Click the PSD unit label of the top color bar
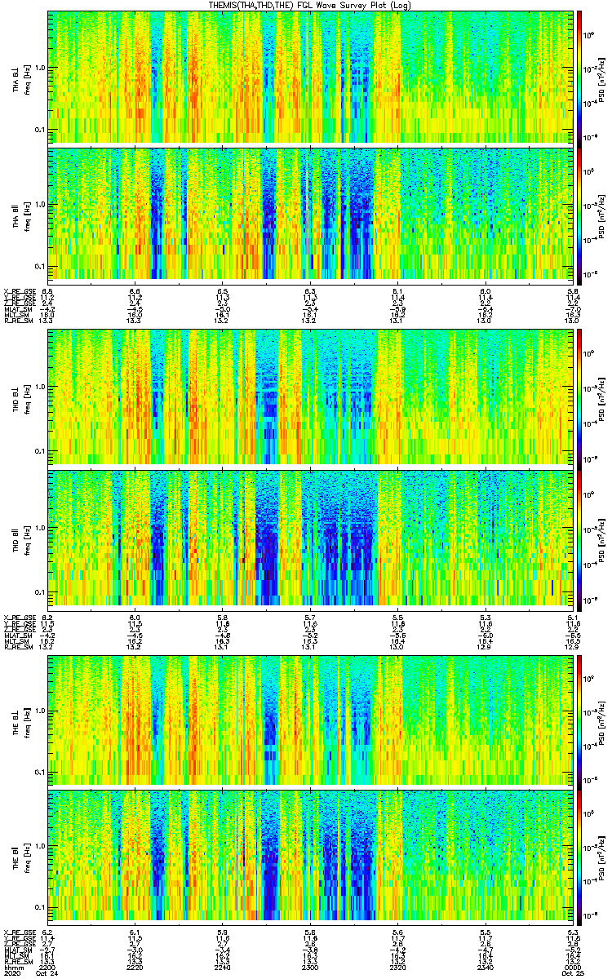The height and width of the screenshot is (979, 612). pyautogui.click(x=603, y=78)
